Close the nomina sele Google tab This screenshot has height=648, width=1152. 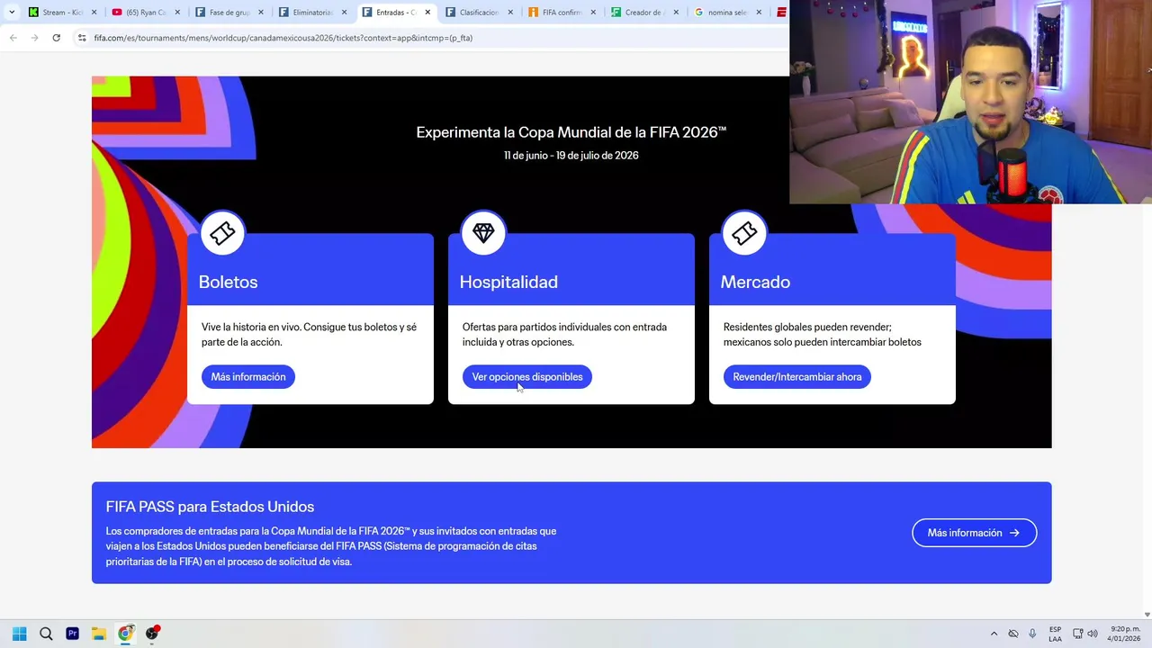pos(759,13)
